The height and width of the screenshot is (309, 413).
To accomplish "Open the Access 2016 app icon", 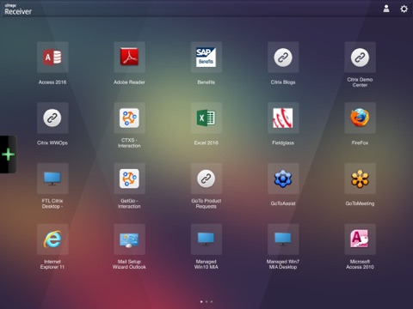I will pos(52,58).
